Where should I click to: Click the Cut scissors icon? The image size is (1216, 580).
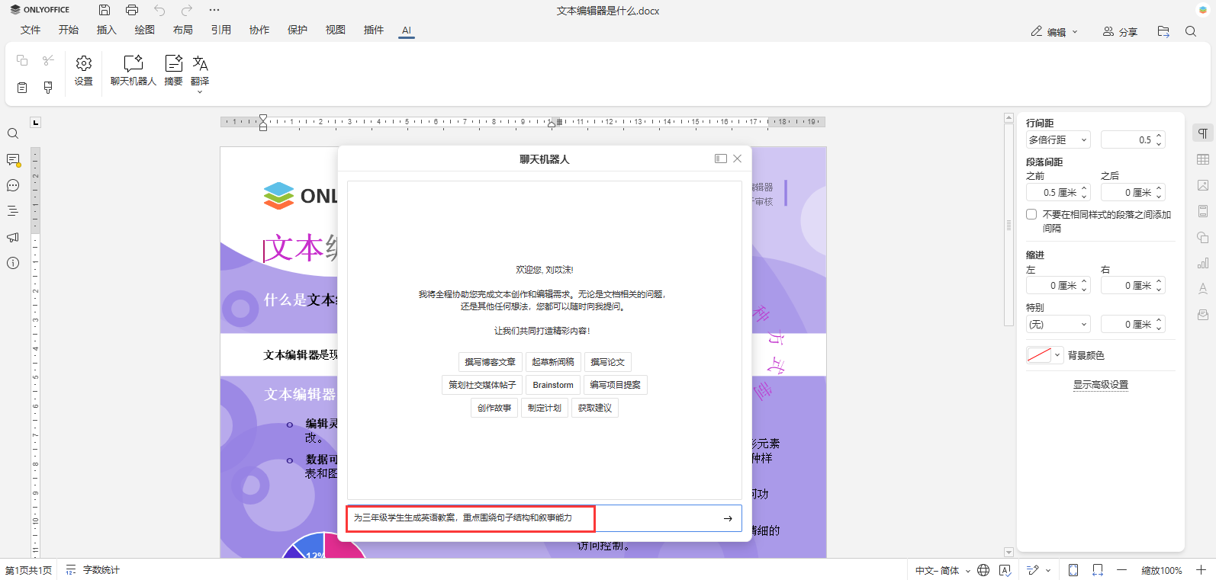pos(48,60)
